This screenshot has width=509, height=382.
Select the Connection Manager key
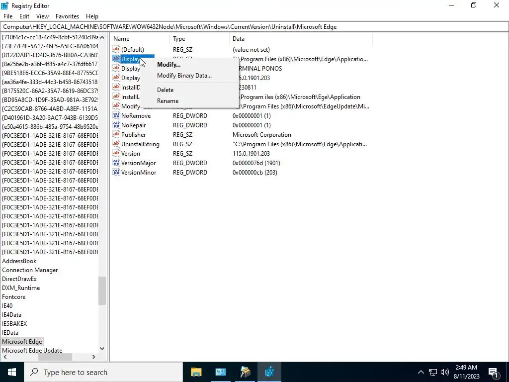click(30, 270)
